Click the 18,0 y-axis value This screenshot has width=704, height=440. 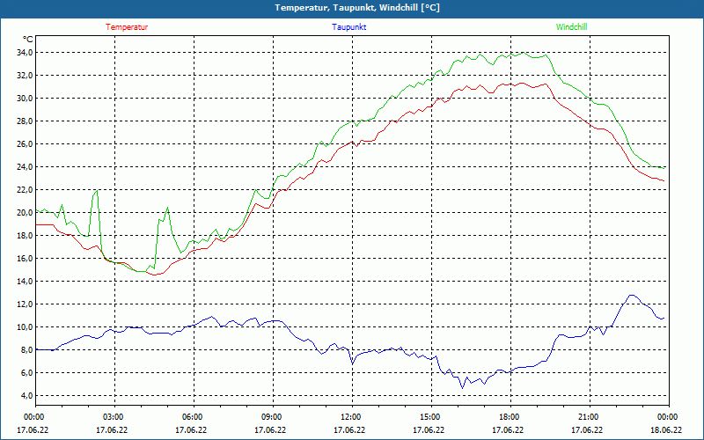(25, 236)
